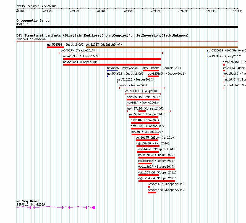246x223 pixels.
Task: Click the esv2292451 variant label
Action: click(234, 62)
